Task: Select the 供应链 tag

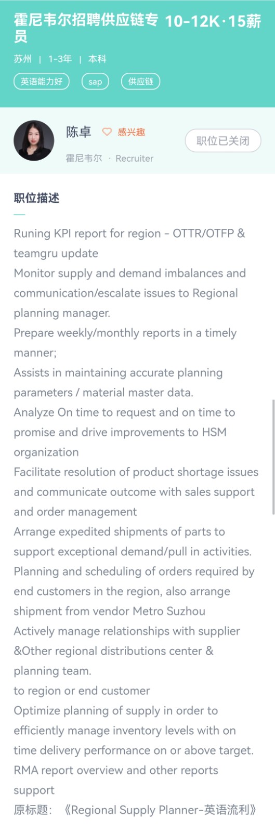Action: (x=140, y=82)
